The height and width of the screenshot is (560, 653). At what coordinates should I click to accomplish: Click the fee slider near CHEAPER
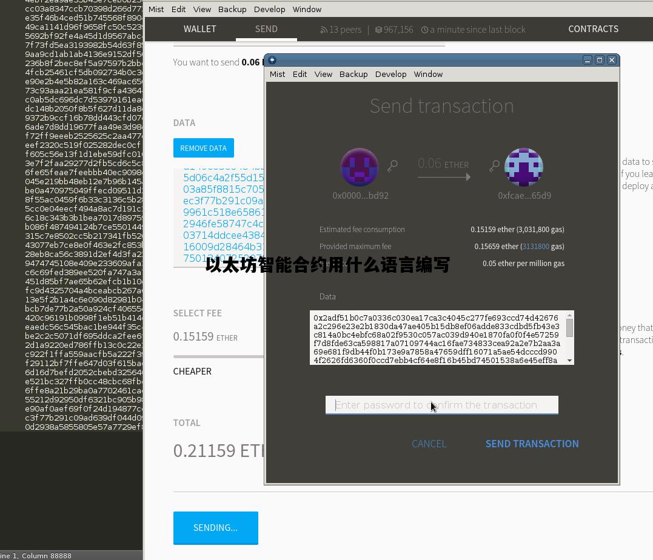point(219,356)
